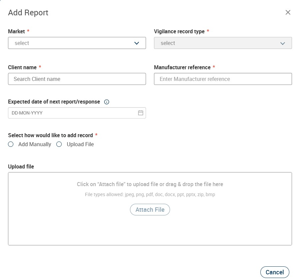Click the Add Report title
This screenshot has height=280, width=299.
28,13
